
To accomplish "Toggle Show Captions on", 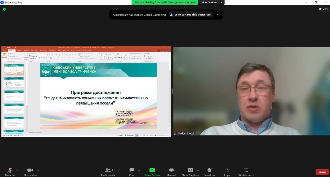I will 190,172.
